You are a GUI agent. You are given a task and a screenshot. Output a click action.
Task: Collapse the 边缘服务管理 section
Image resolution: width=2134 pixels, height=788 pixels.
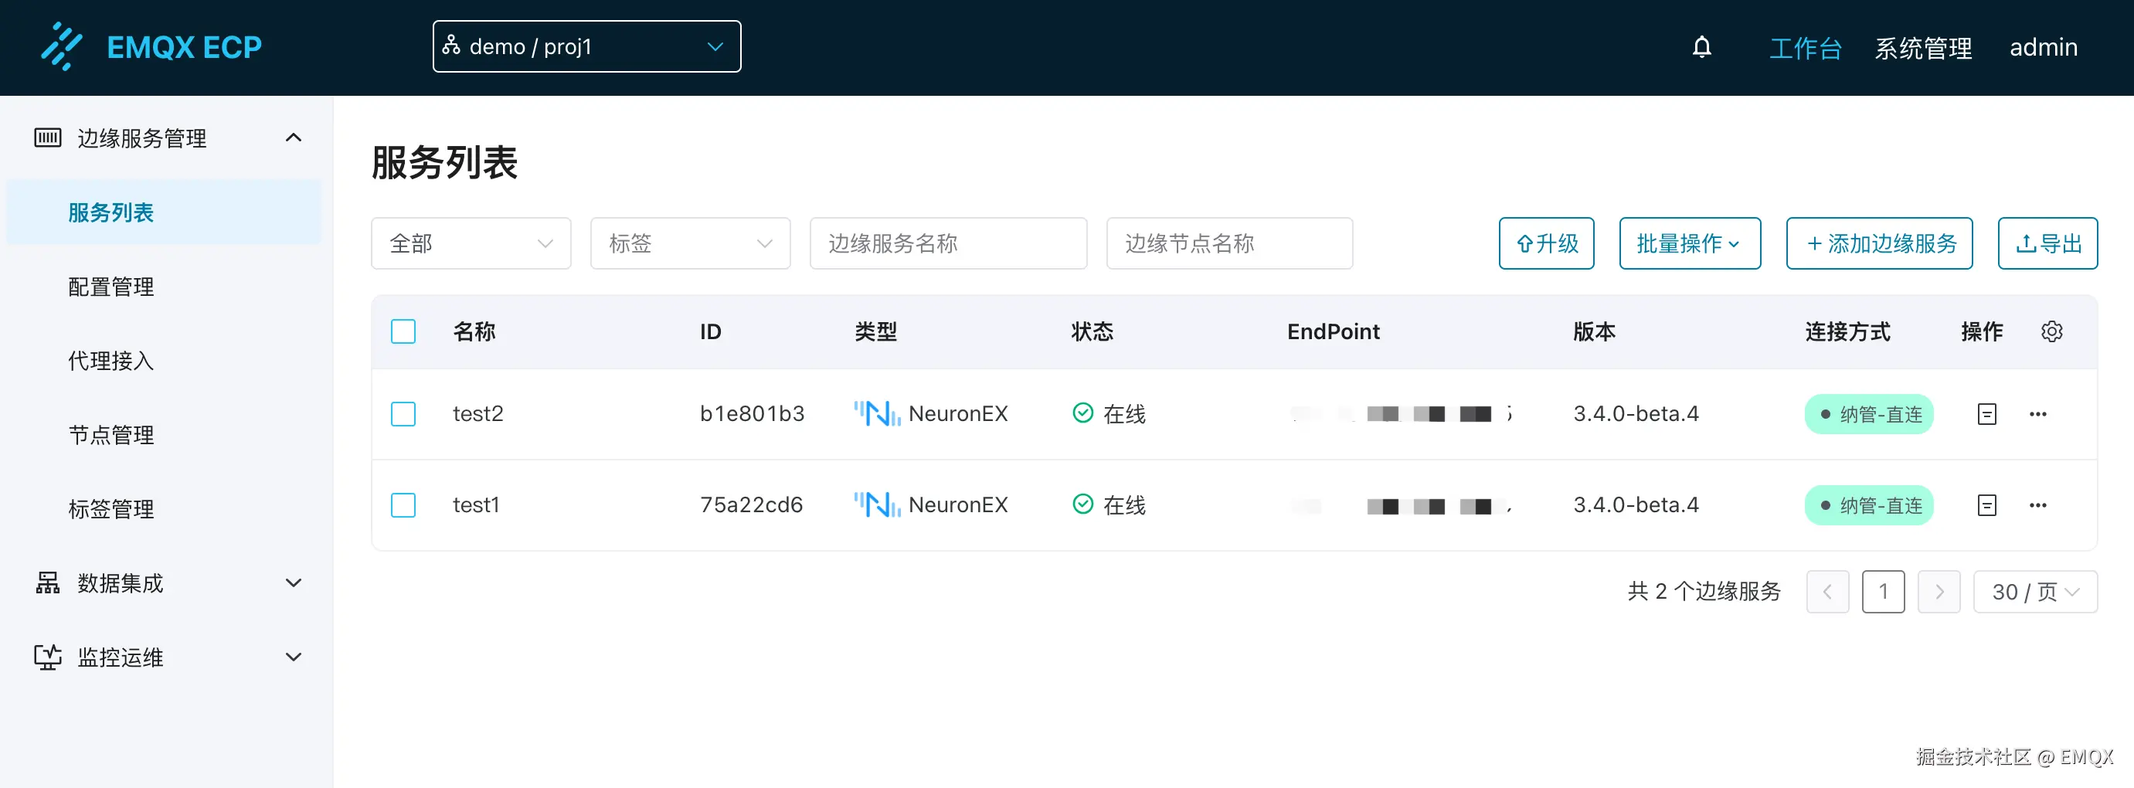pyautogui.click(x=294, y=138)
